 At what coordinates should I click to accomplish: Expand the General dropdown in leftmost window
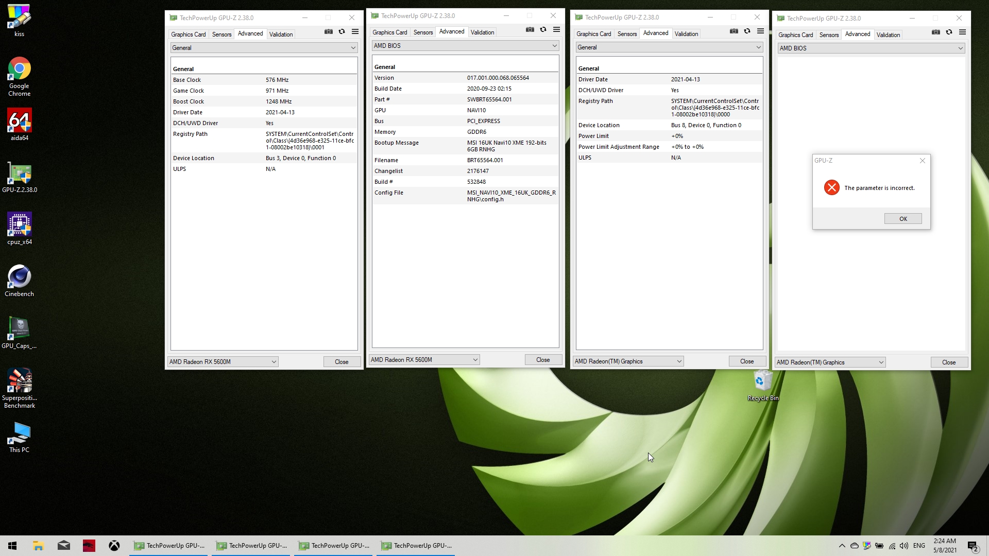click(264, 48)
